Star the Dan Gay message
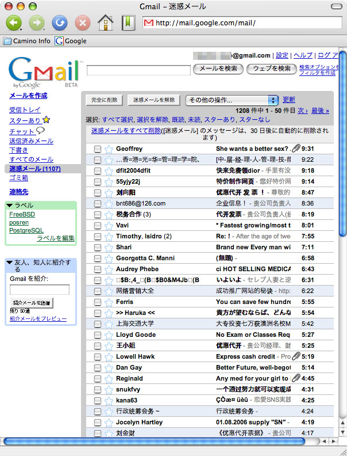Image resolution: width=347 pixels, height=456 pixels. click(x=109, y=368)
